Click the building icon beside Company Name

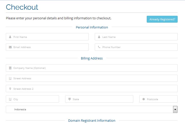click(x=10, y=68)
